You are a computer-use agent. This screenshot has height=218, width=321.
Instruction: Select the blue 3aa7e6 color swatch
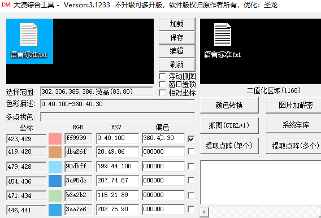(55, 210)
